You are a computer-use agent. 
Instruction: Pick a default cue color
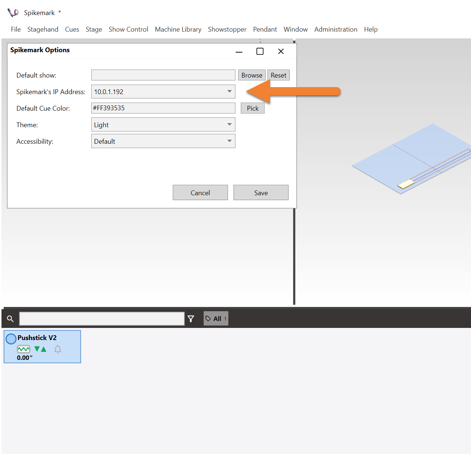pos(252,108)
